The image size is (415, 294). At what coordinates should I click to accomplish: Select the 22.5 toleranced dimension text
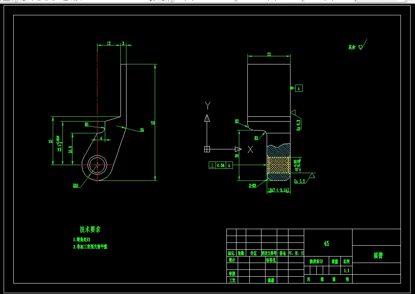(x=60, y=144)
